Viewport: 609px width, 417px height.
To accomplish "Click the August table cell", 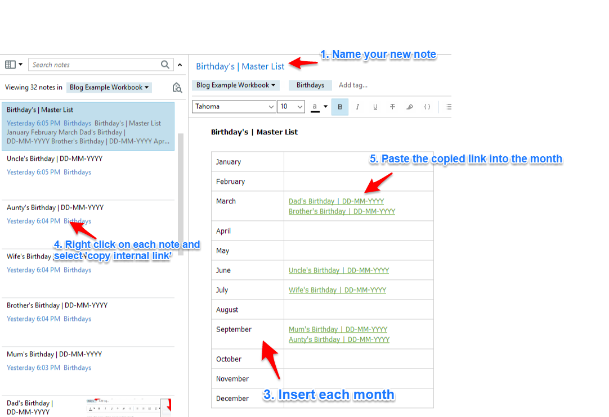I will [x=248, y=310].
